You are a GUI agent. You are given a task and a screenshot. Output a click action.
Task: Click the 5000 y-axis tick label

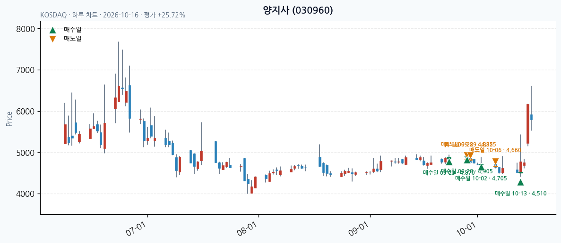tap(26, 153)
